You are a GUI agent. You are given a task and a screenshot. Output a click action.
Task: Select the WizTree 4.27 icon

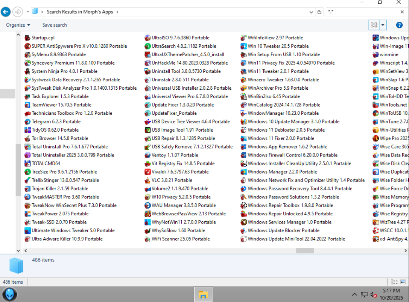coord(376,222)
